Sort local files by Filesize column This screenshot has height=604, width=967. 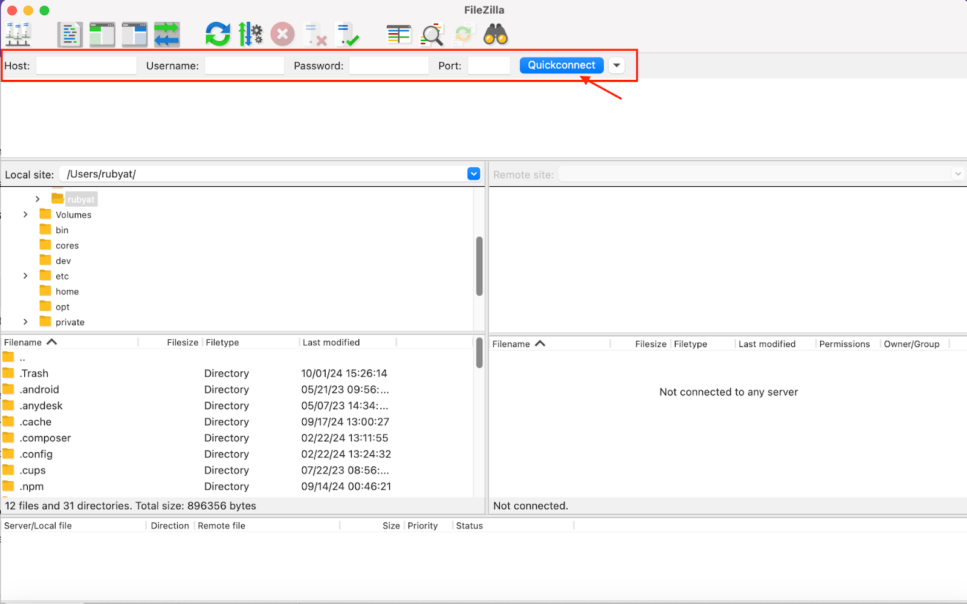click(170, 342)
